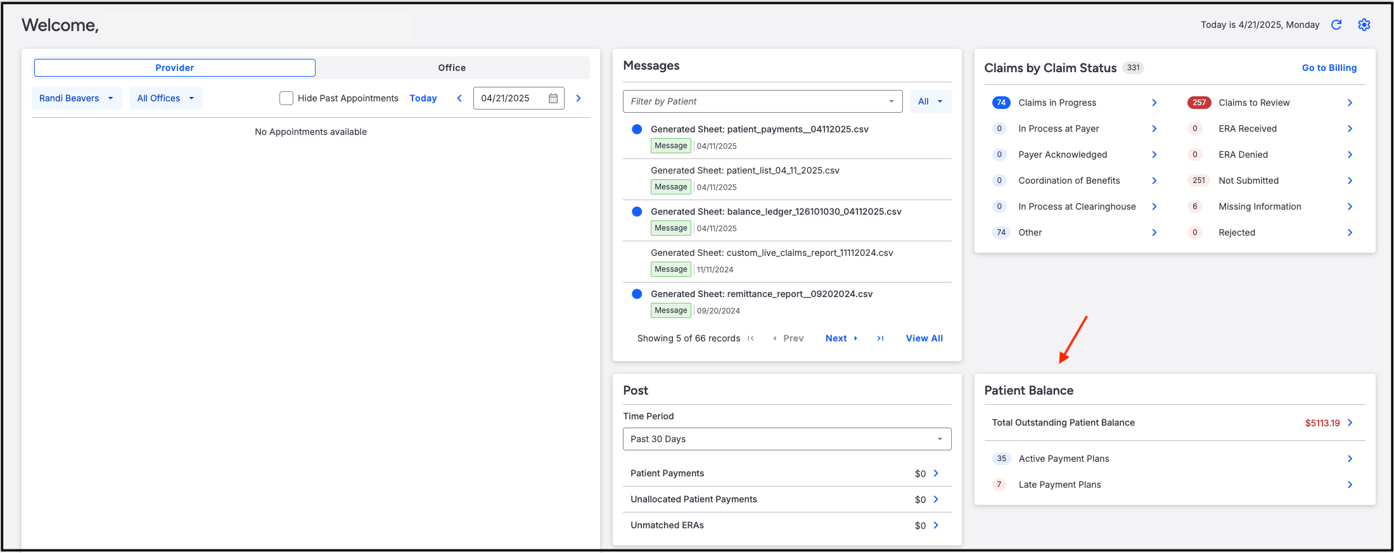This screenshot has height=553, width=1394.
Task: Open the patient_payments generated sheet message
Action: click(x=759, y=129)
